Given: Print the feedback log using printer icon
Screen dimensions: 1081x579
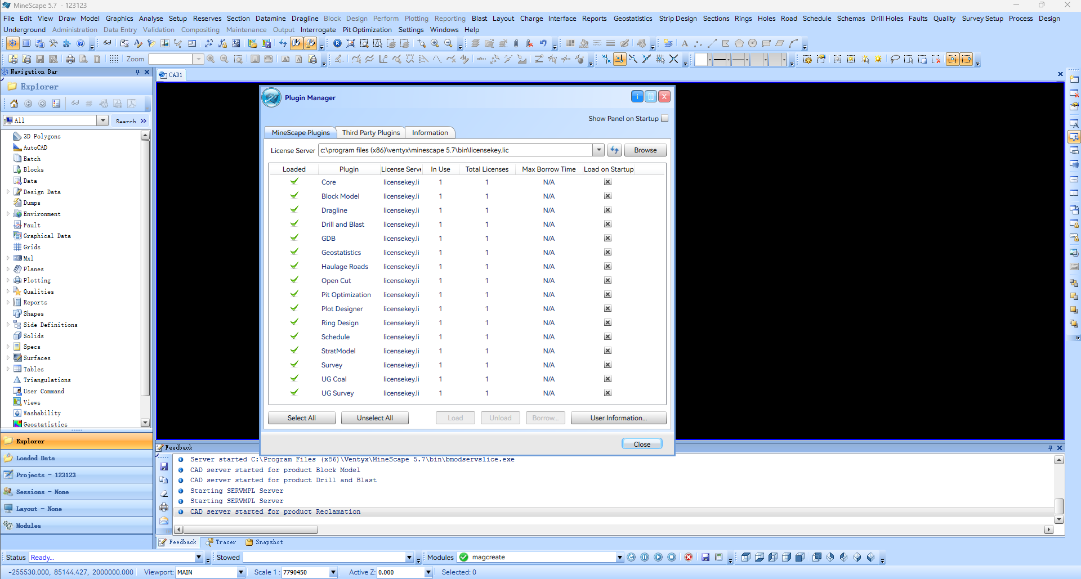Looking at the screenshot, I should 164,507.
